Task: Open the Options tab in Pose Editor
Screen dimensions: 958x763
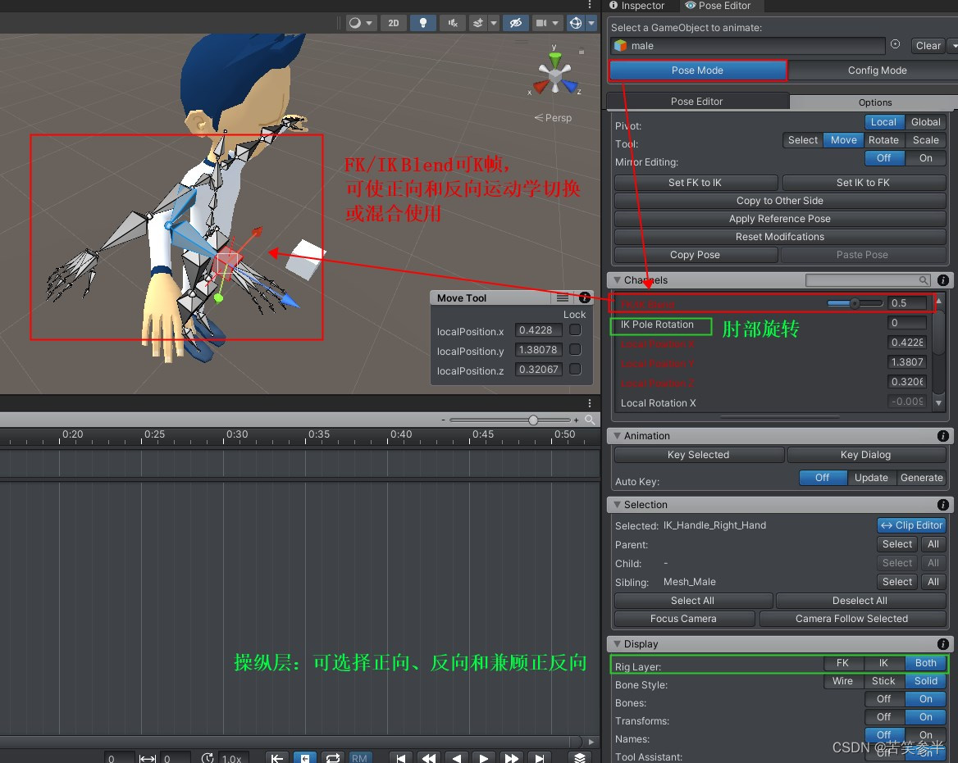Action: 874,102
